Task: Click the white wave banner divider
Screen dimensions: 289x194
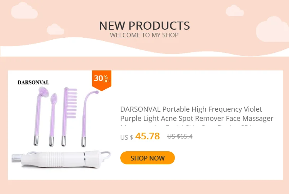Action: click(x=144, y=47)
